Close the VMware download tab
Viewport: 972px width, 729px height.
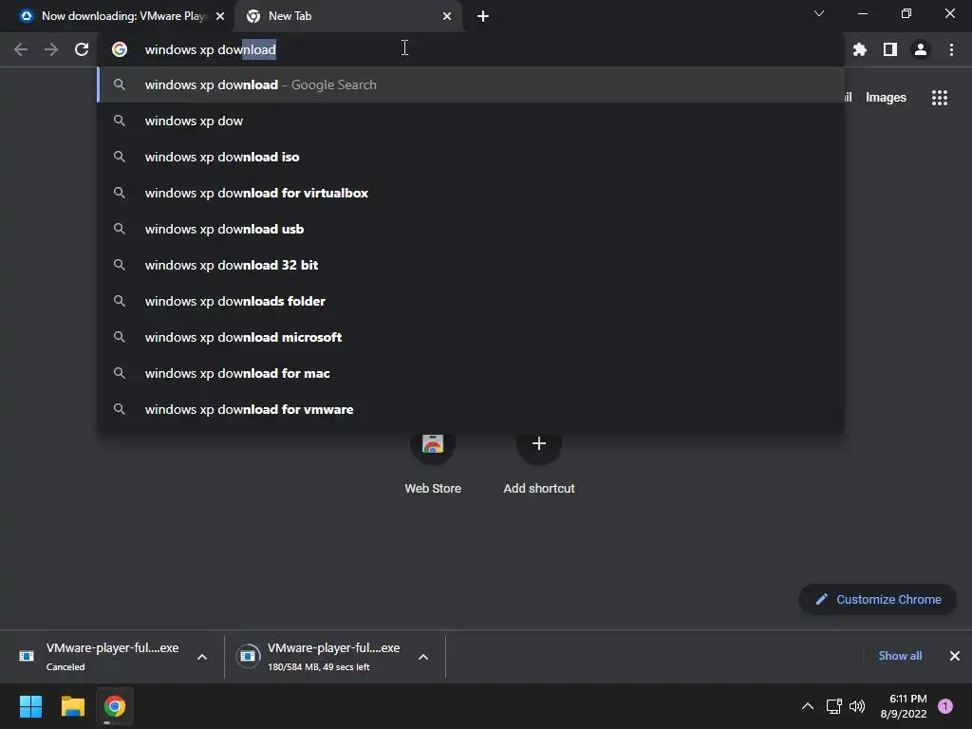[220, 16]
